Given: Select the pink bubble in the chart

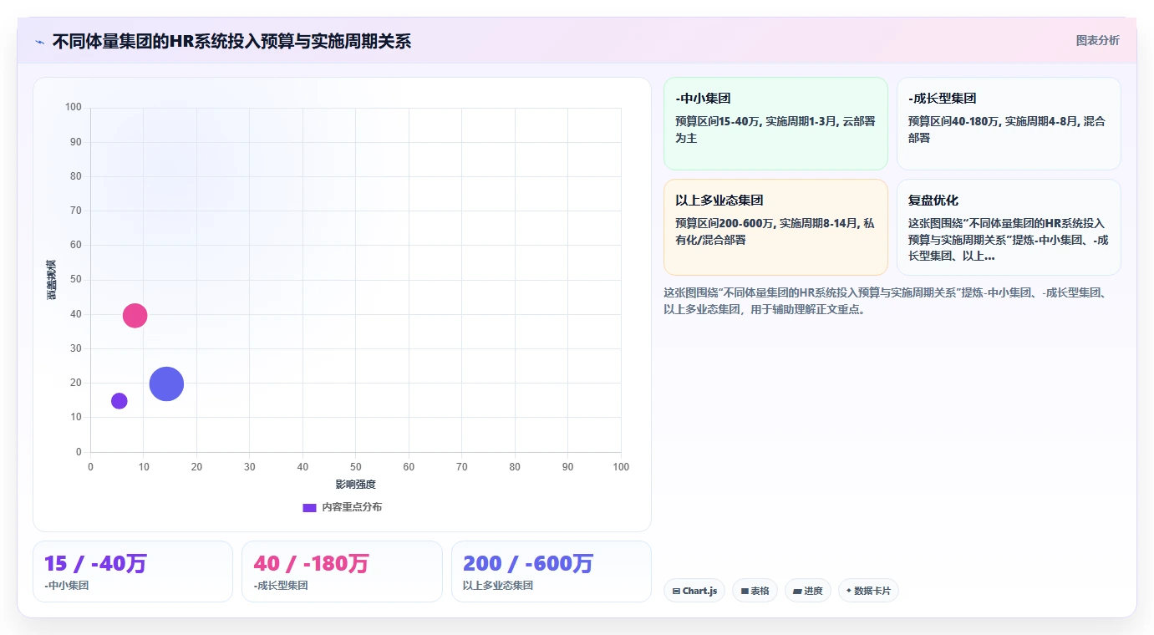Looking at the screenshot, I should [135, 315].
